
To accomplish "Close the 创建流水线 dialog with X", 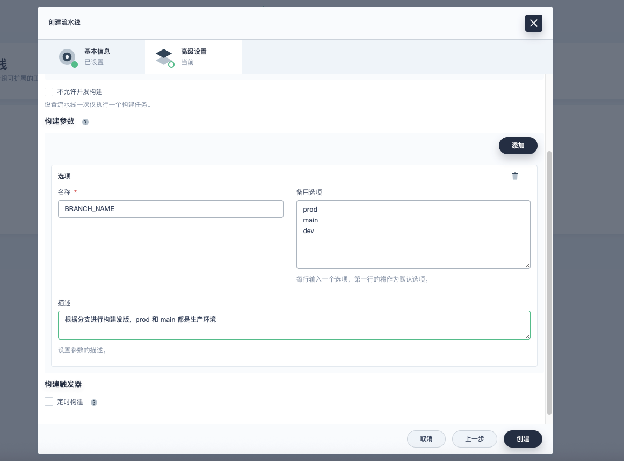I will click(533, 23).
